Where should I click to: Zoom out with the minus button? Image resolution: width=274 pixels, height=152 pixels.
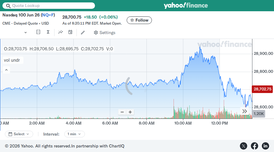click(122, 112)
